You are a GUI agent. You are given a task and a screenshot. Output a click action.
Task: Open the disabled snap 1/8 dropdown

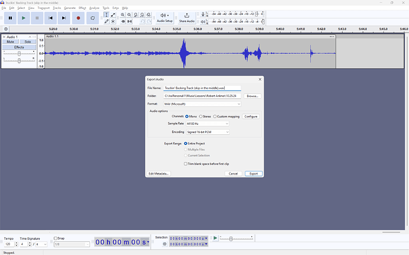(72, 244)
